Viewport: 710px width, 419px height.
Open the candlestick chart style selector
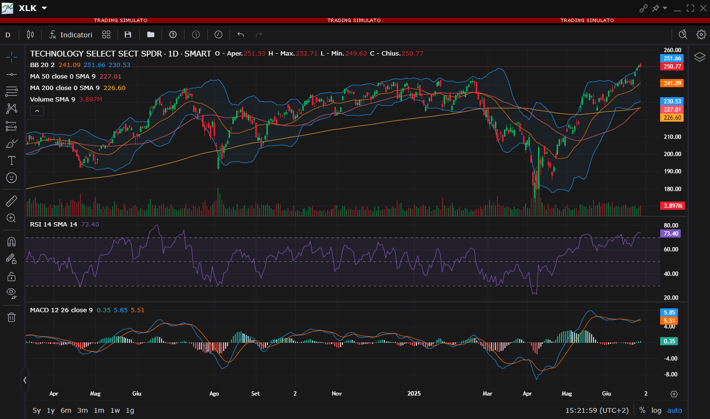pos(31,34)
